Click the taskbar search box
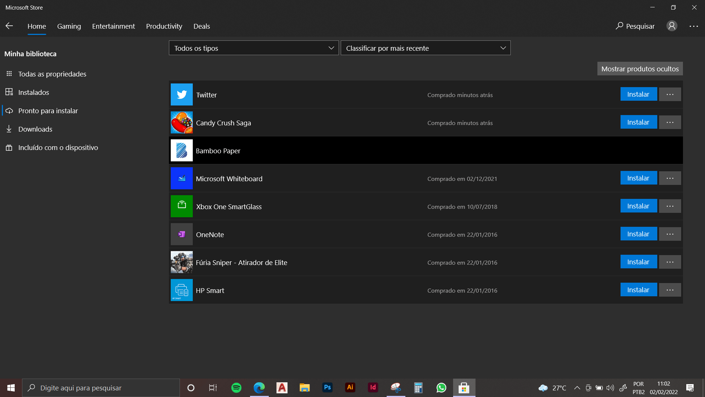 [101, 388]
